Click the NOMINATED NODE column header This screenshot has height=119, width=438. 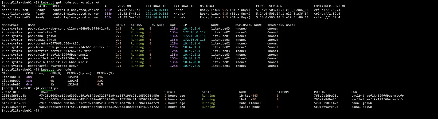point(248,25)
